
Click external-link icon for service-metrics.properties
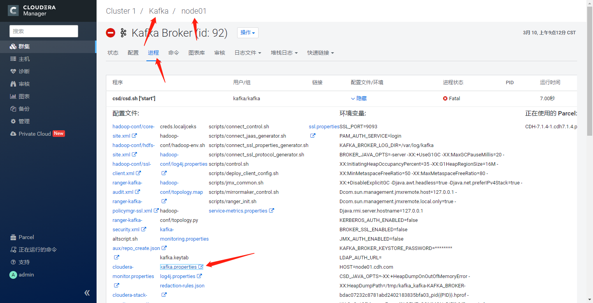tap(272, 211)
